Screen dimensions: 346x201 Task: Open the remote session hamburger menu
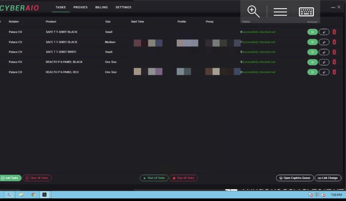pos(280,12)
